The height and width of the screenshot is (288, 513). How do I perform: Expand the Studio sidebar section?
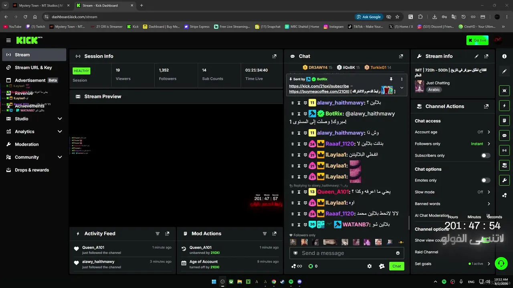(x=34, y=119)
